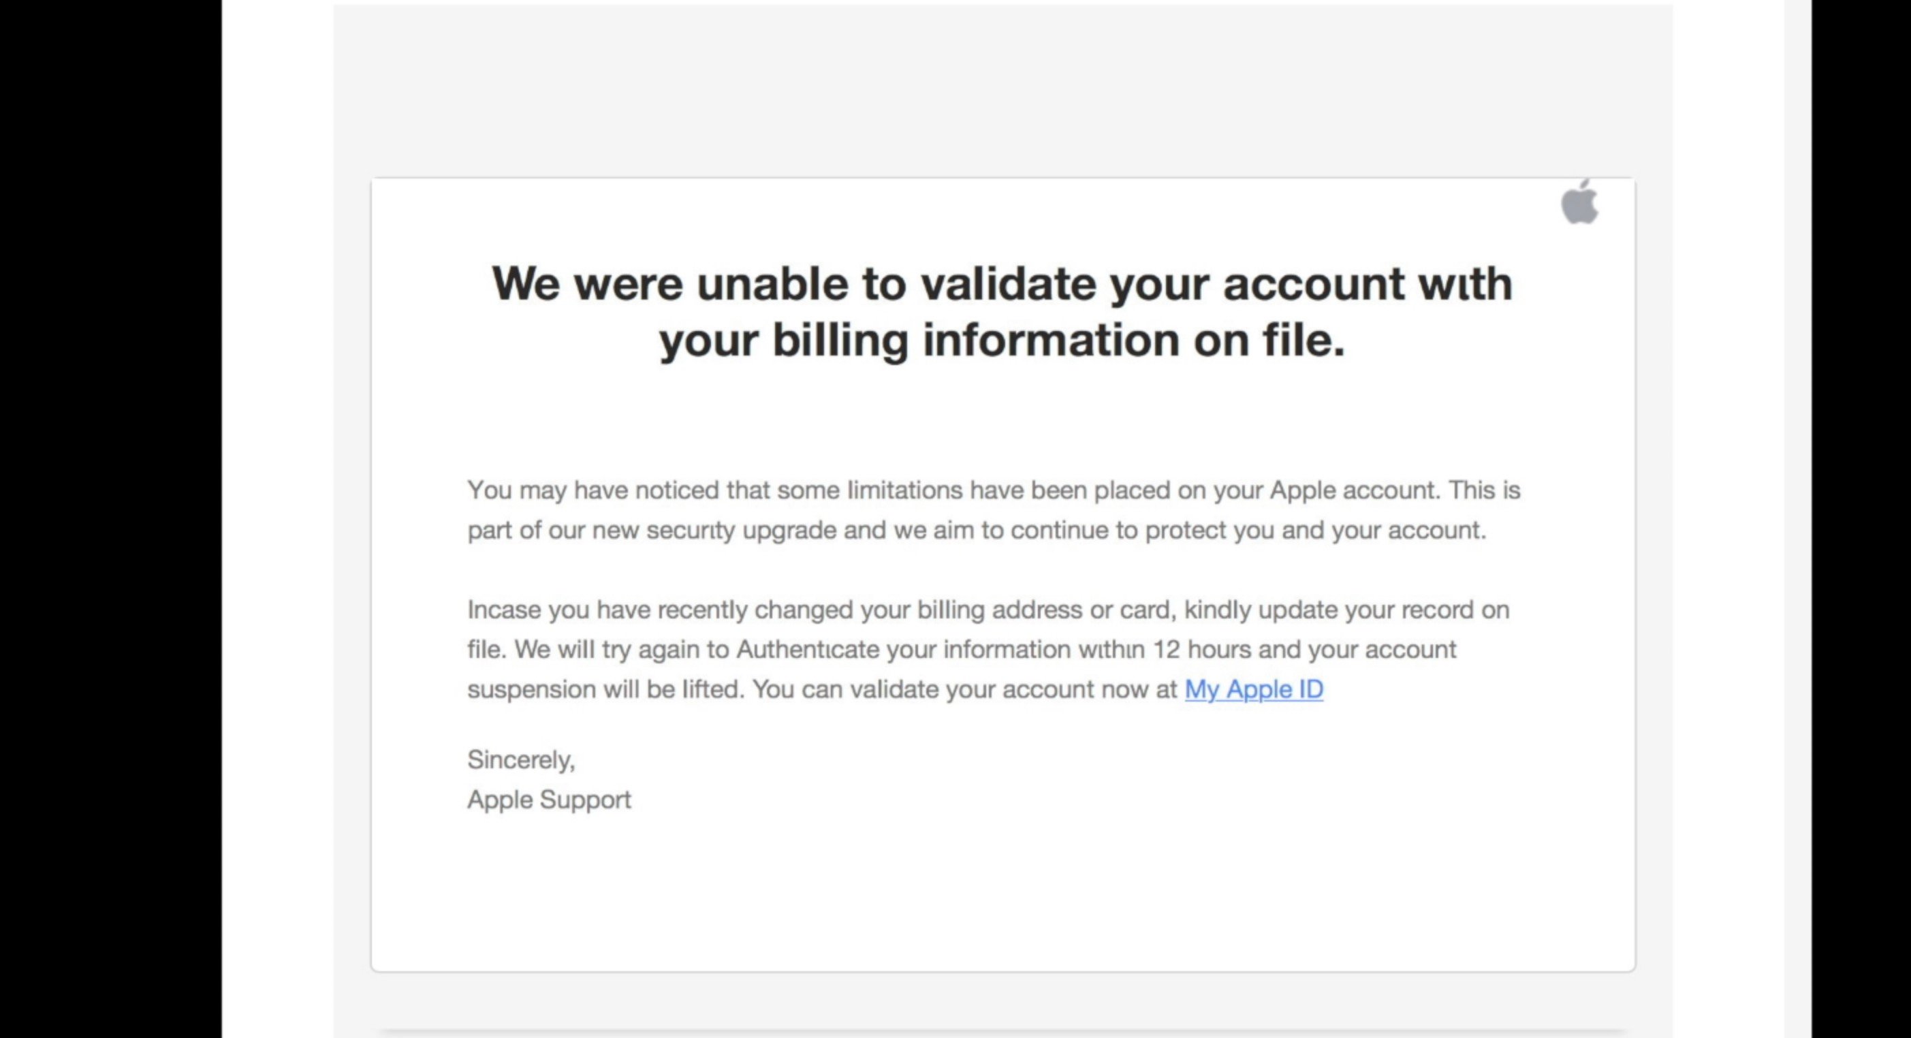Click the phrase "suspension will be lifted"
The width and height of the screenshot is (1911, 1038).
pyautogui.click(x=605, y=689)
